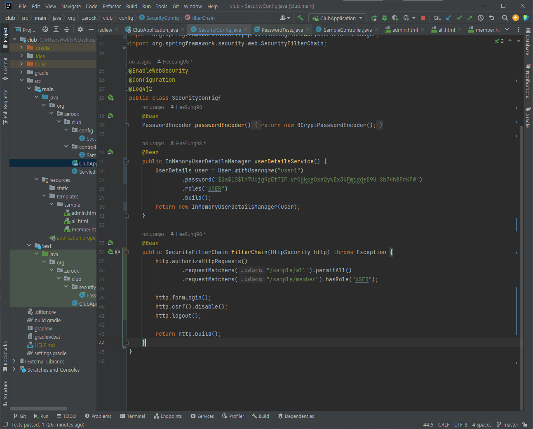533x429 pixels.
Task: Click Collapse All in Project panel
Action: tap(67, 29)
